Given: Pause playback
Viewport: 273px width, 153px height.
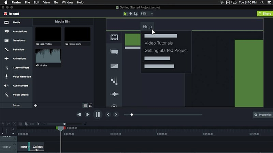Looking at the screenshot, I should coord(98,115).
